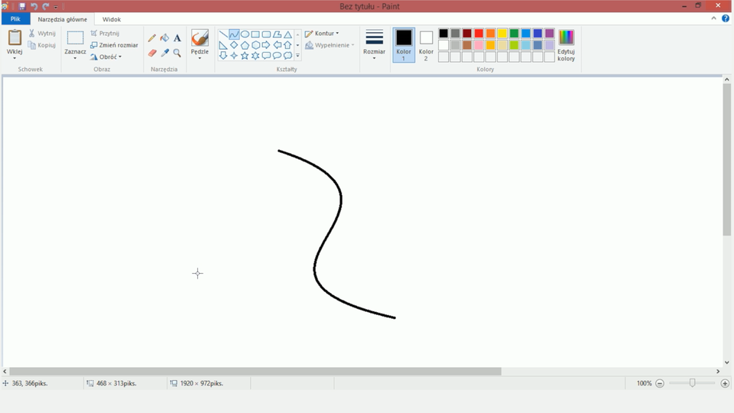
Task: Click the Redo arrow in title bar
Action: [45, 6]
